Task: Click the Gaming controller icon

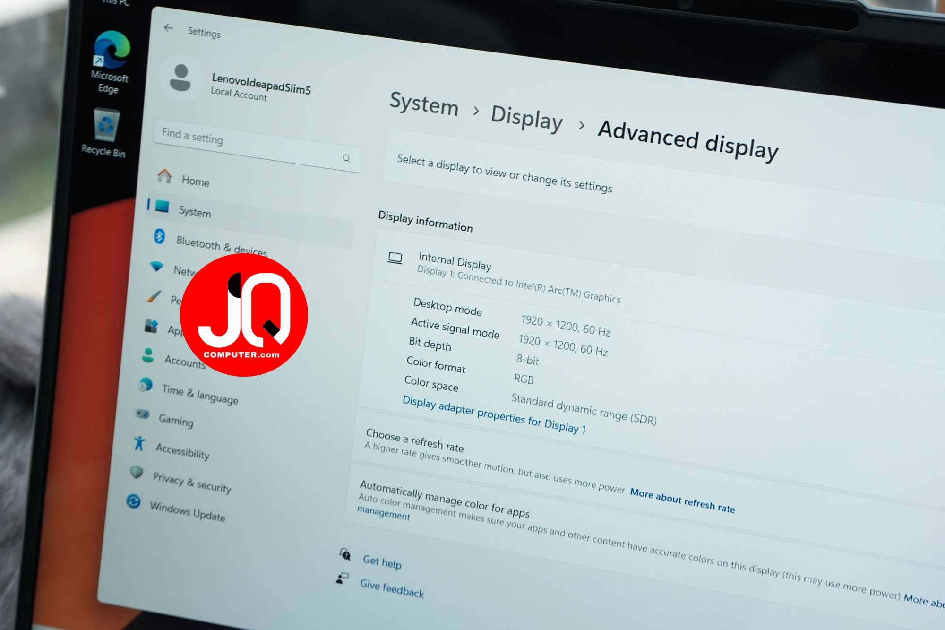Action: pos(142,414)
